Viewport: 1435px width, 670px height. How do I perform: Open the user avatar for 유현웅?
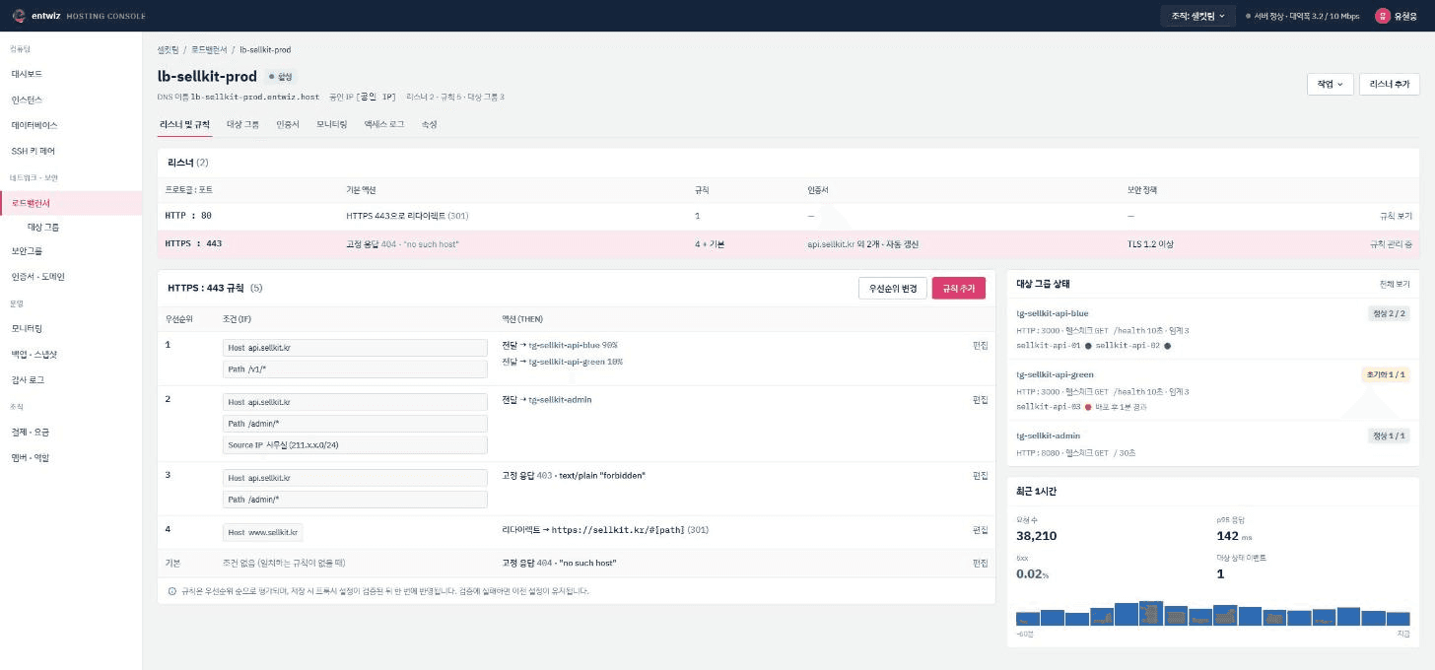1383,16
